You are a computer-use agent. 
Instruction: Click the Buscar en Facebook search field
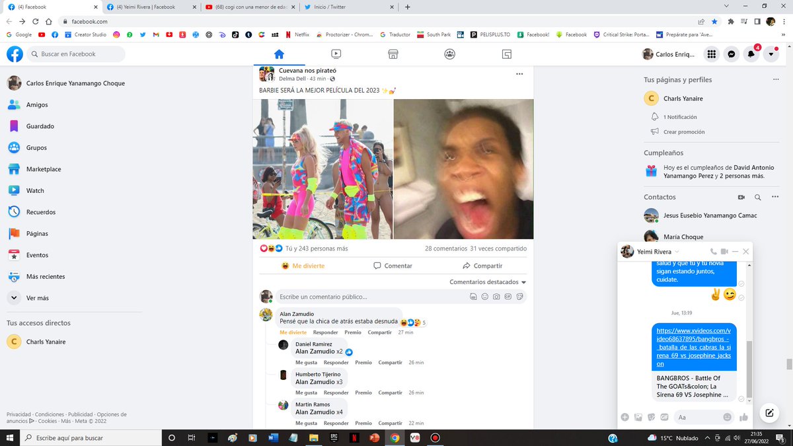click(x=77, y=54)
